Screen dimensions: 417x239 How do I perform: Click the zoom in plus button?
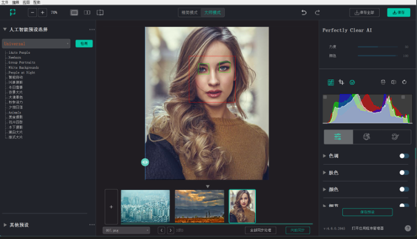[42, 12]
